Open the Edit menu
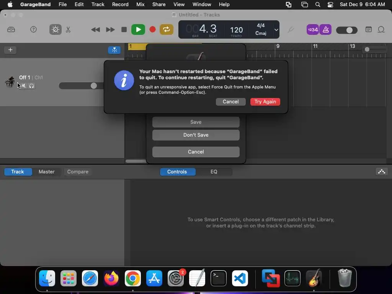 [x=79, y=5]
